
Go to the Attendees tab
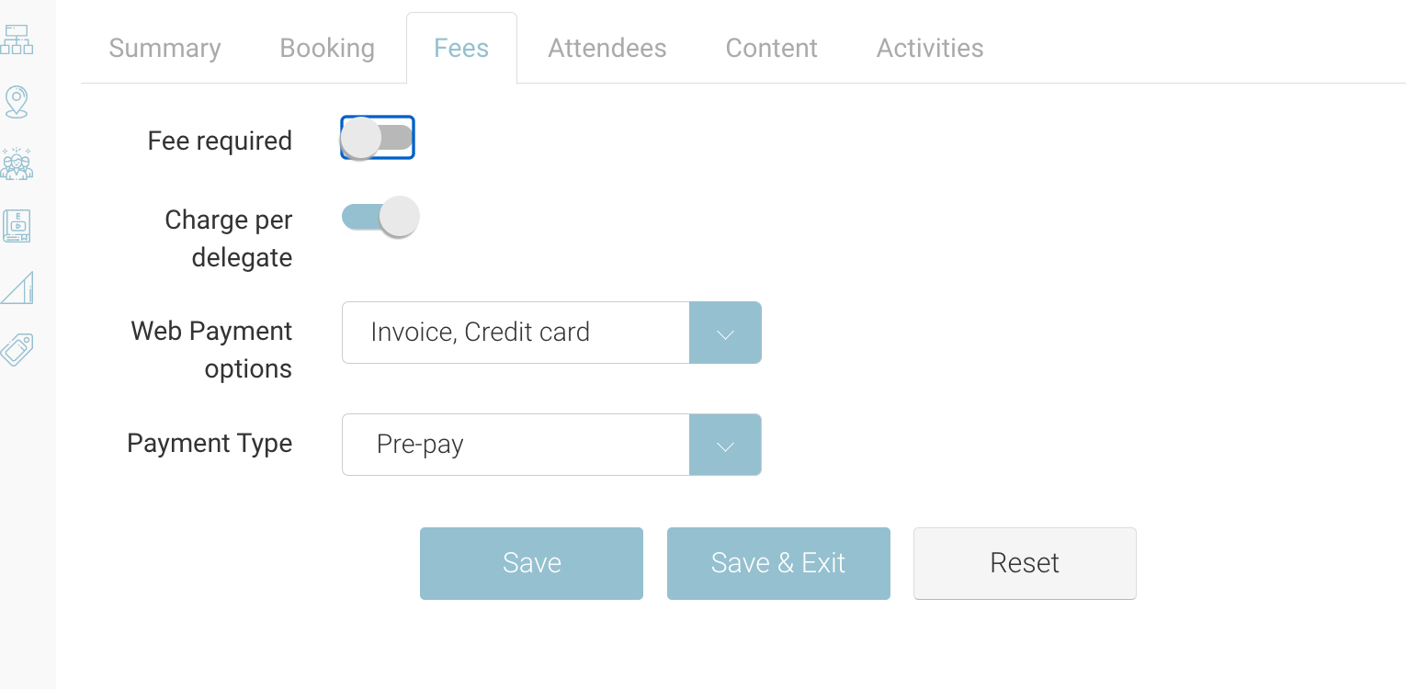607,48
